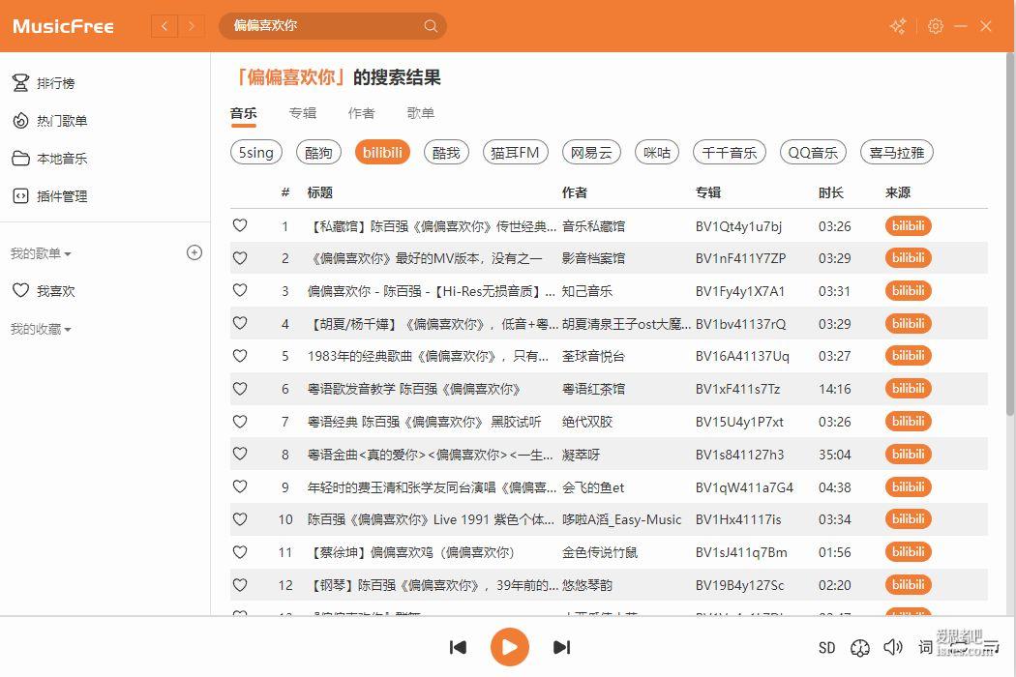Screen dimensions: 1016x677
Task: Switch to 音乐 tab
Action: [x=244, y=113]
